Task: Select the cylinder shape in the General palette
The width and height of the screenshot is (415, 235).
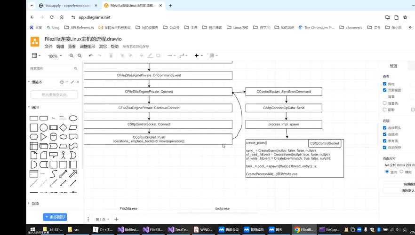Action: pyautogui.click(x=54, y=137)
